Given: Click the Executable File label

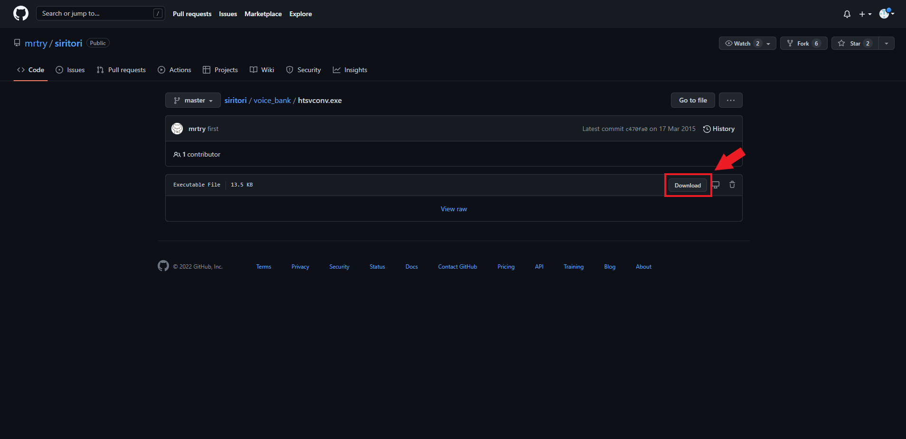Looking at the screenshot, I should 197,185.
